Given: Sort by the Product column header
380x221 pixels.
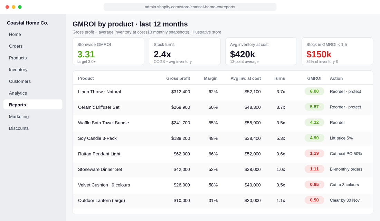Looking at the screenshot, I should pos(86,78).
